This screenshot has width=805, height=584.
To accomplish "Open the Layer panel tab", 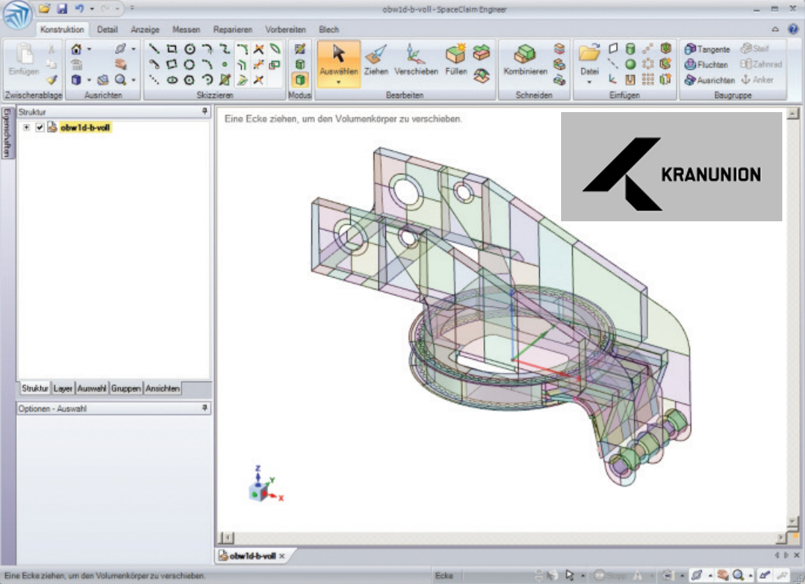I will tap(63, 388).
